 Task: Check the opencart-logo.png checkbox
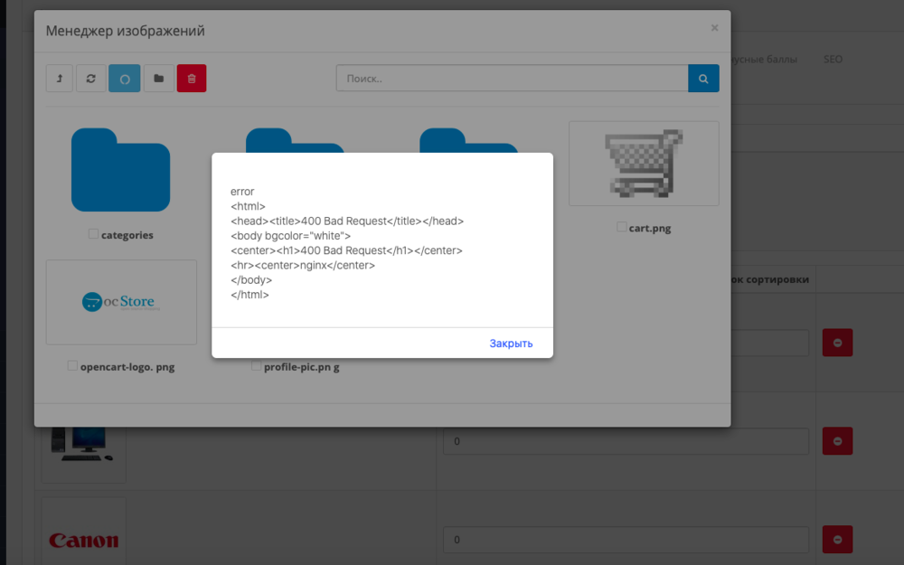72,366
